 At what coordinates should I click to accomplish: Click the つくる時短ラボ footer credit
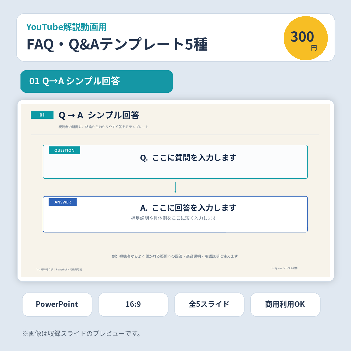pyautogui.click(x=59, y=269)
